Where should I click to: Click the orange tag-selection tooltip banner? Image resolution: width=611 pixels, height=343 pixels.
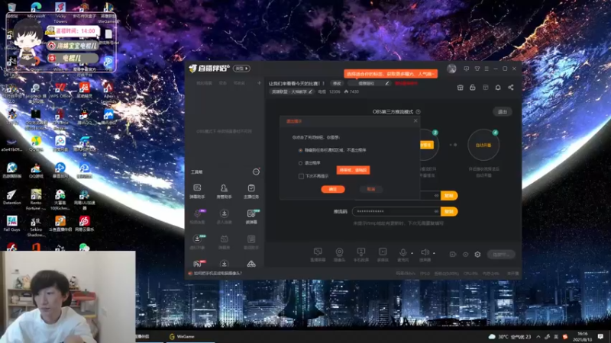coord(390,74)
